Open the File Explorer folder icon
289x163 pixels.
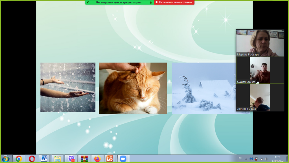(x=58, y=159)
